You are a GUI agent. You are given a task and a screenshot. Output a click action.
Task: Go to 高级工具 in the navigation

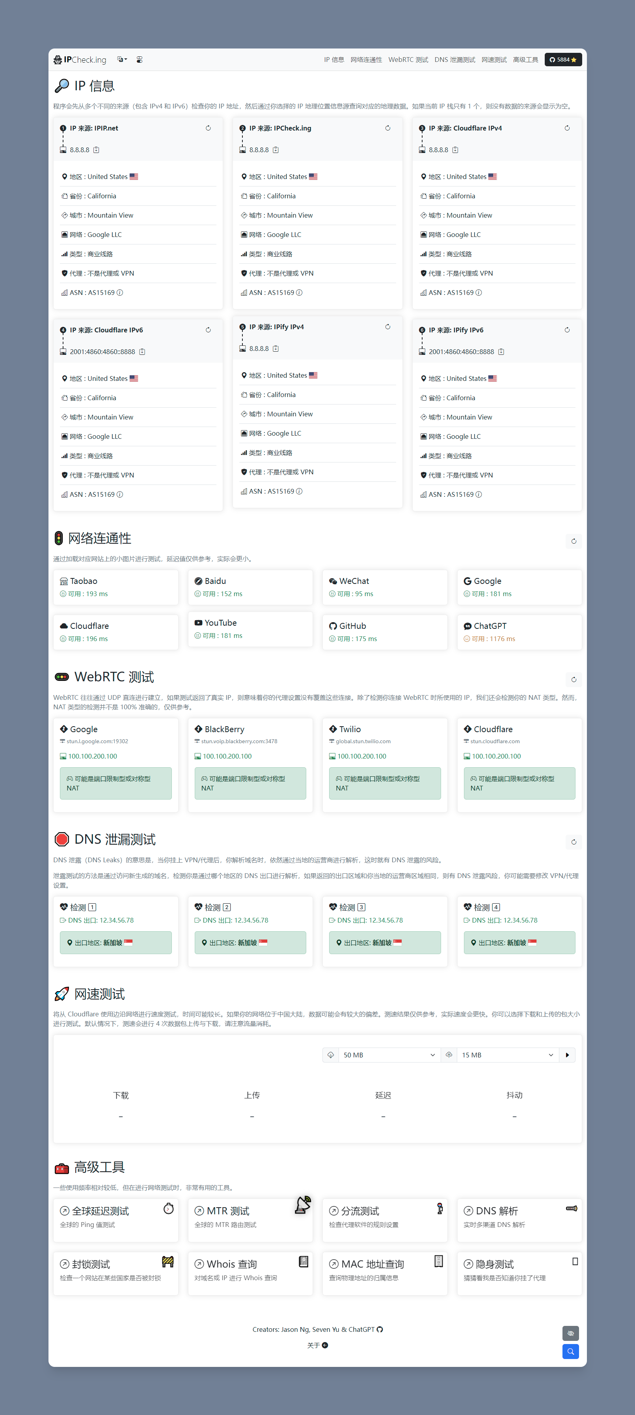click(526, 60)
